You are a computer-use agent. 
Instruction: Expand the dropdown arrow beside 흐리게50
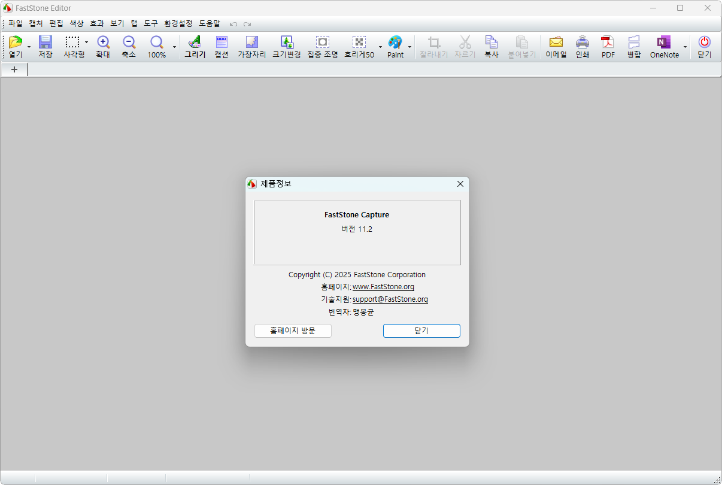[x=380, y=47]
